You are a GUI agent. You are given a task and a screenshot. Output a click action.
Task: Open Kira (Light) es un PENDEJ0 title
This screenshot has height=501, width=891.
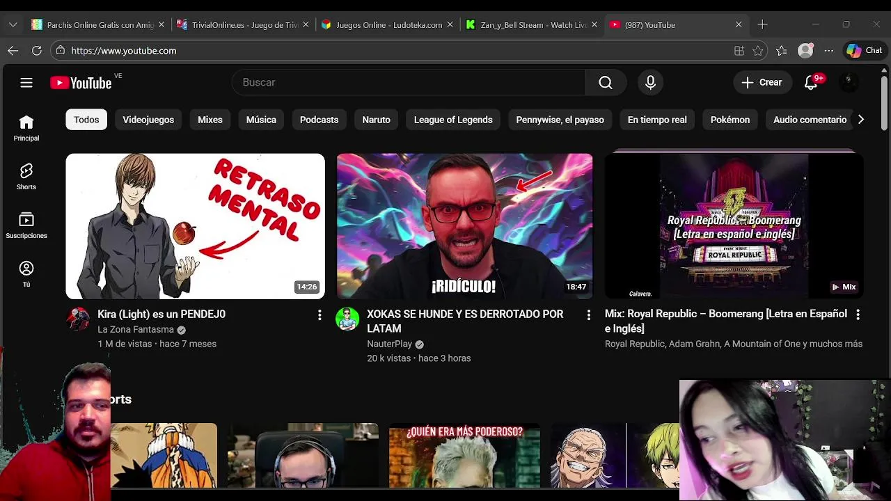(161, 315)
